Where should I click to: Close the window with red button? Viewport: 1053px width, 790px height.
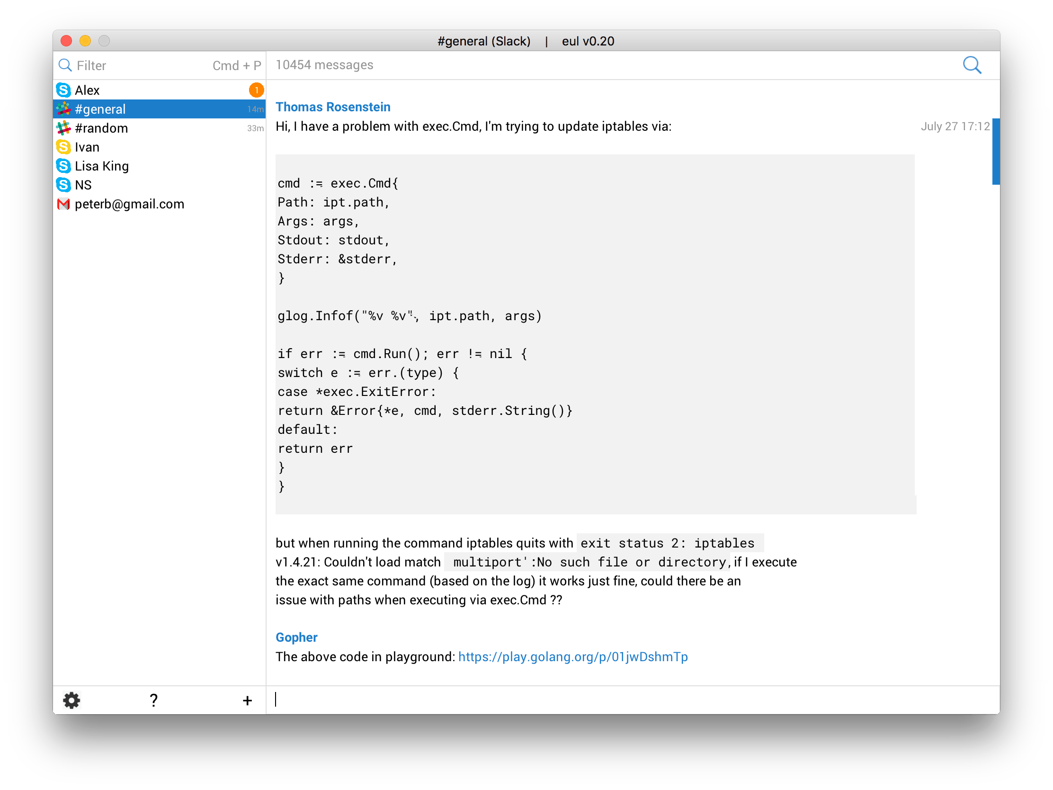coord(67,41)
